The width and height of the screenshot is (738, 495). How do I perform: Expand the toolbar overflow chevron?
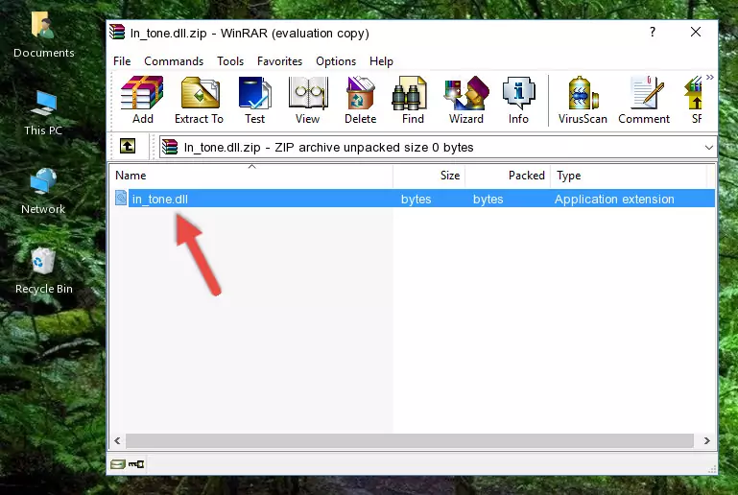point(710,77)
